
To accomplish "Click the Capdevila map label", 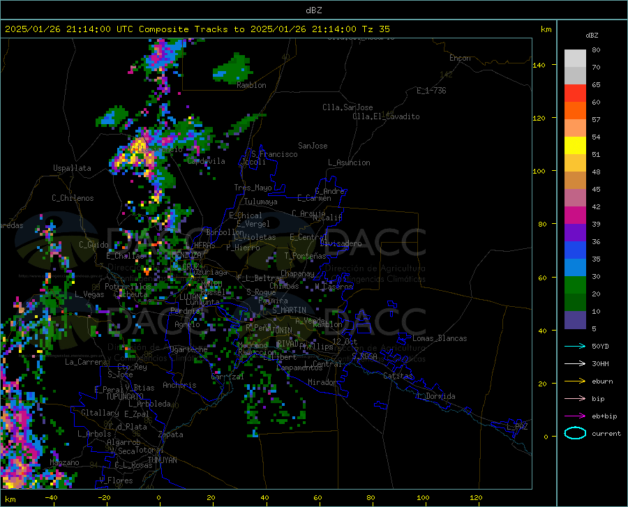I will click(206, 161).
